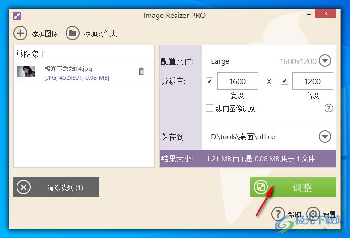Click the width field showing 1600
The image size is (350, 238).
tap(237, 81)
